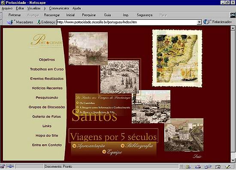The image size is (236, 170).
Task: Open Entre em Contato link
Action: coord(47,145)
